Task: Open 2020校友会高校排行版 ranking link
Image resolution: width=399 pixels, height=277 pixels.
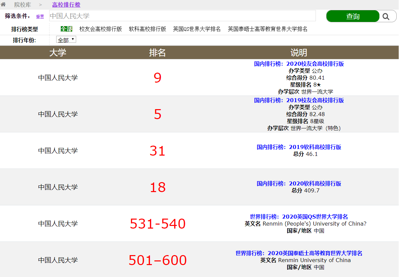Action: [299, 64]
